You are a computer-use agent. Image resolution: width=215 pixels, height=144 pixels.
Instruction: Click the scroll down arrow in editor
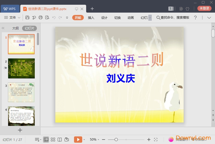click(x=213, y=111)
